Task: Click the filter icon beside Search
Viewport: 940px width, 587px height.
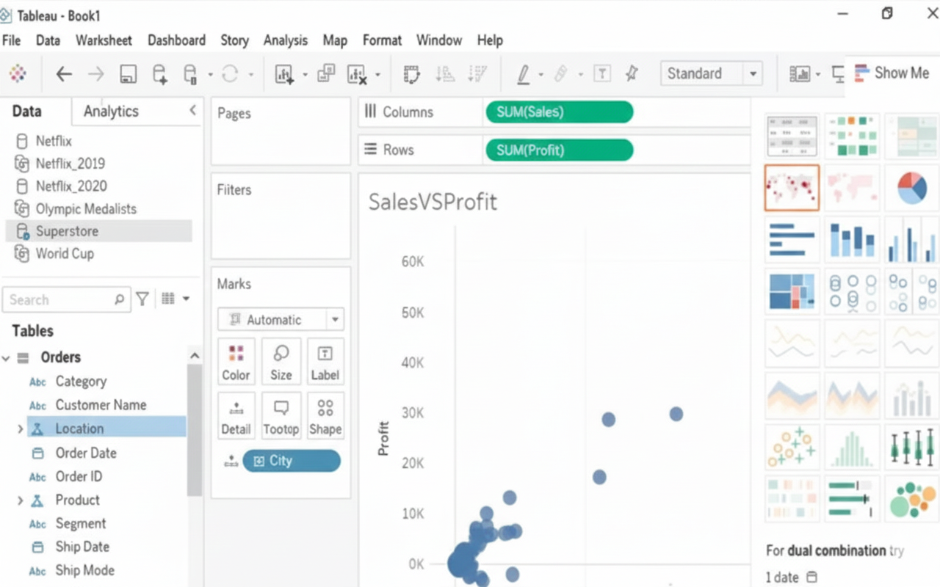Action: pyautogui.click(x=142, y=299)
